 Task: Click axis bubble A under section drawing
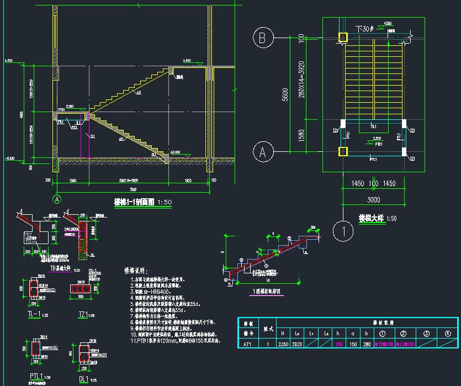click(x=56, y=198)
